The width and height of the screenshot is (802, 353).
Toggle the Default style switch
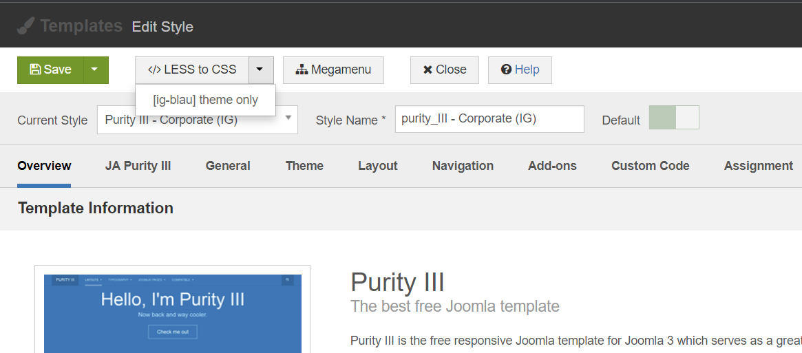click(x=674, y=118)
